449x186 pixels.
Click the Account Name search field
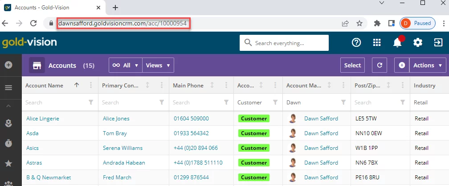[56, 102]
